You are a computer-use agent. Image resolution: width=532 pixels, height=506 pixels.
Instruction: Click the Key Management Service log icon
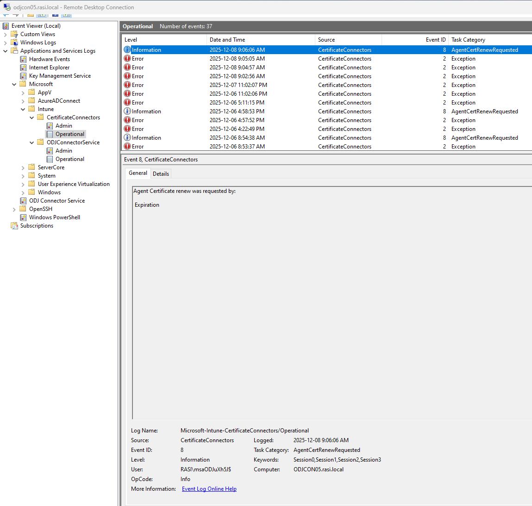click(x=23, y=76)
